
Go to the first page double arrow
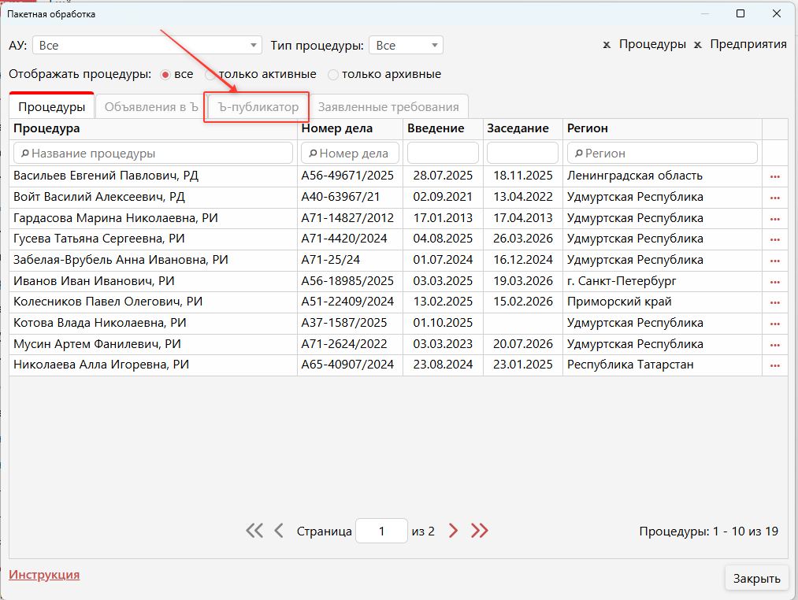click(x=254, y=531)
